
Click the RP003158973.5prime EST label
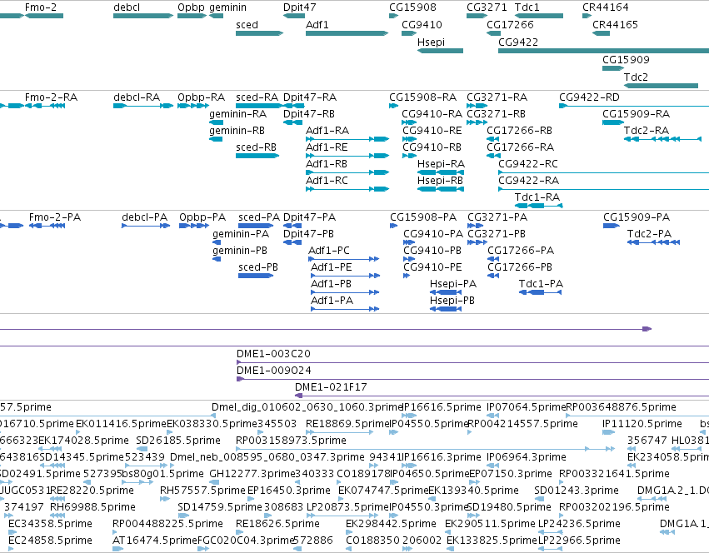tap(291, 441)
